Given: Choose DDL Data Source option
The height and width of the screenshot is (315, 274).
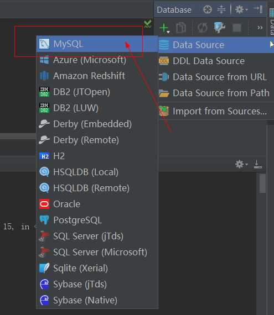Looking at the screenshot, I should [216, 61].
